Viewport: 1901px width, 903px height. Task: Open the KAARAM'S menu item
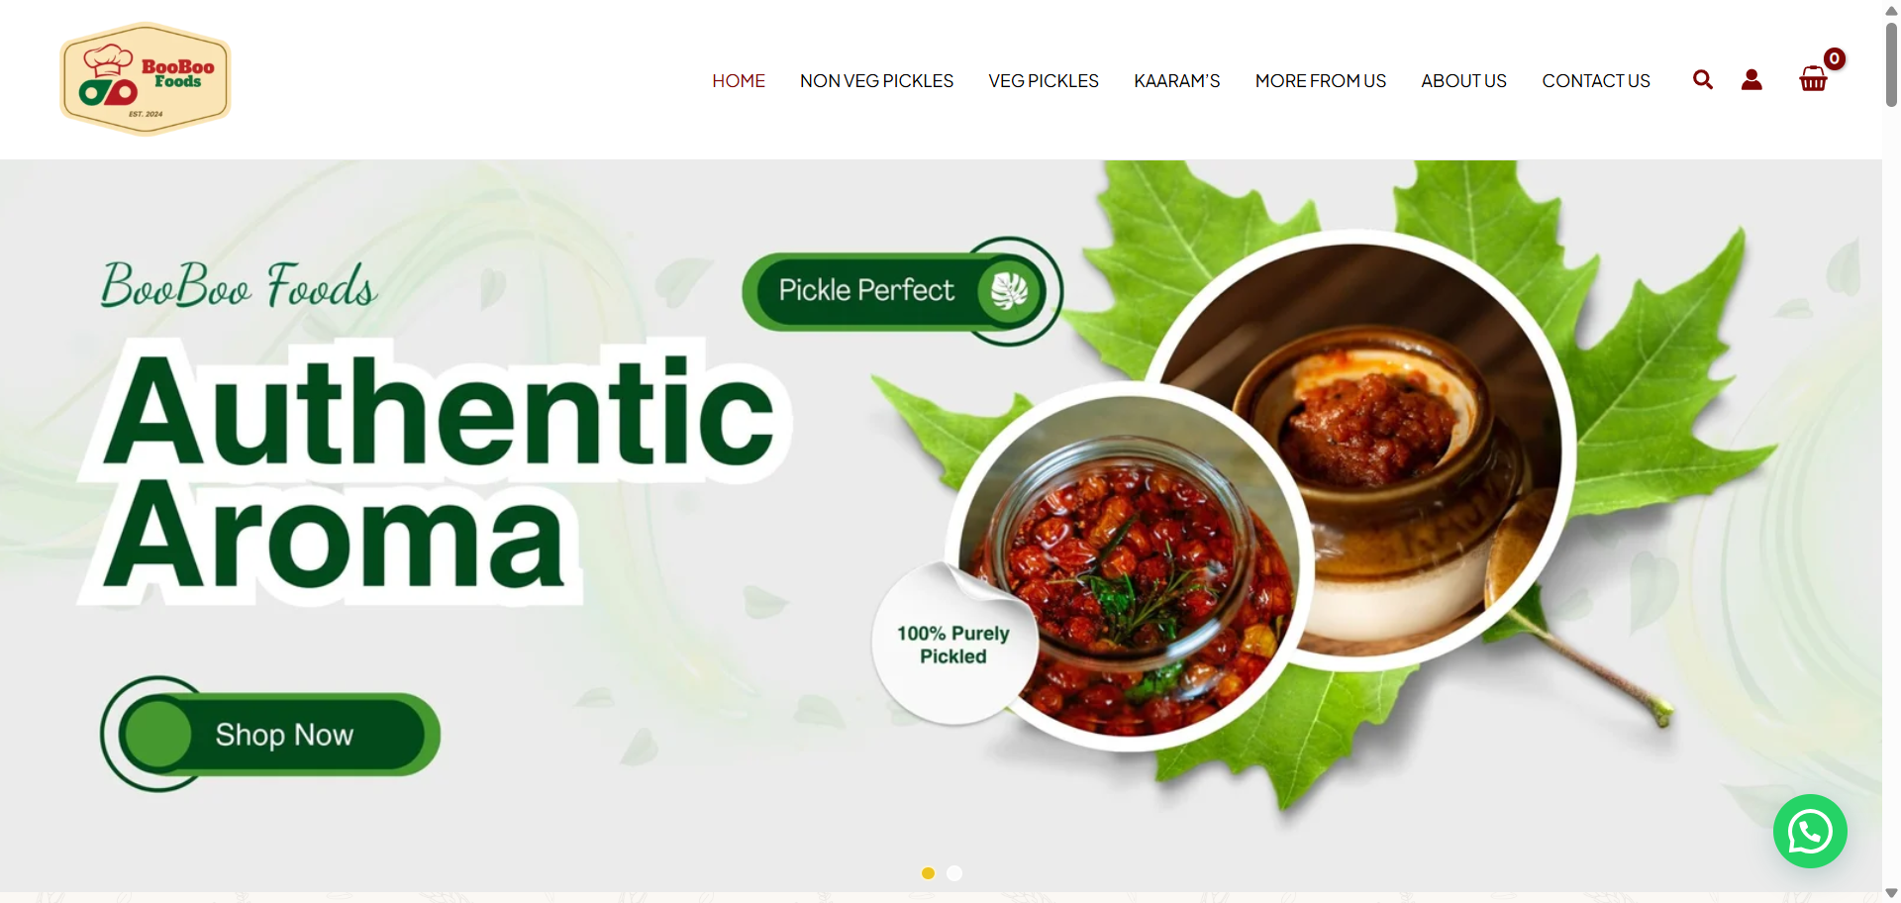click(x=1177, y=81)
